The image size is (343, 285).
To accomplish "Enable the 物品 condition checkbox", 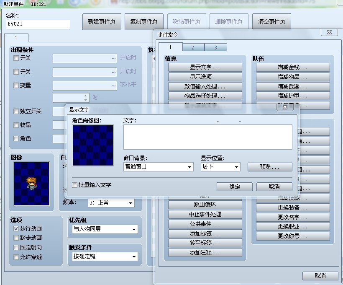I will [x=16, y=125].
